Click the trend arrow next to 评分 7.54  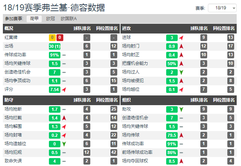pyautogui.click(x=64, y=90)
